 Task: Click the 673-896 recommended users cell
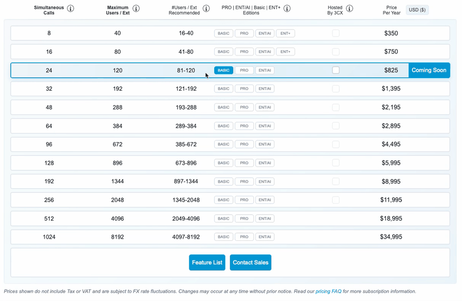coord(186,163)
